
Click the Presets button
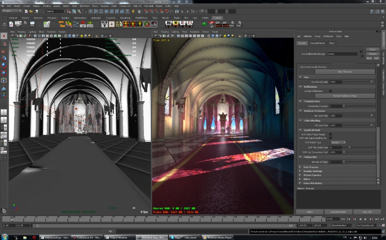[x=372, y=54]
